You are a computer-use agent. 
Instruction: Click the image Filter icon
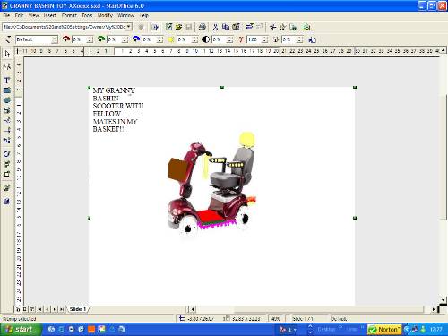[x=7, y=39]
